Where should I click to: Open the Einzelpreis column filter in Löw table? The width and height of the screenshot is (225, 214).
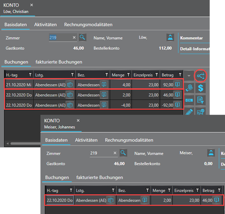[157, 75]
